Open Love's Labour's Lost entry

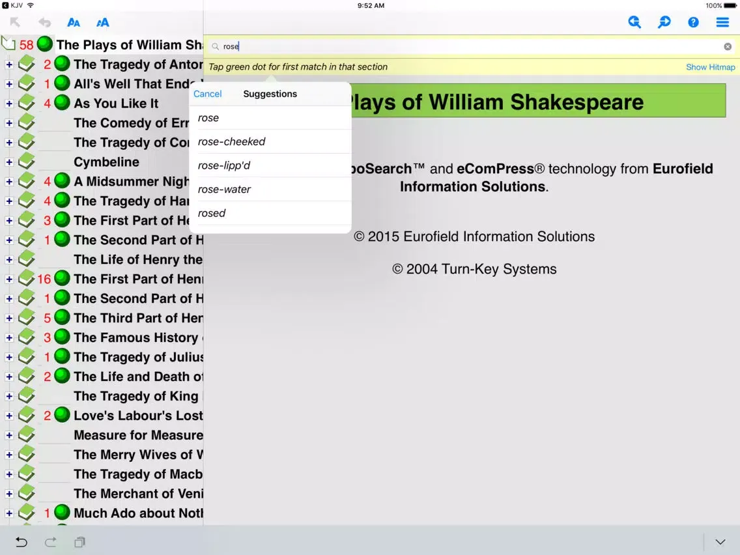tap(138, 416)
